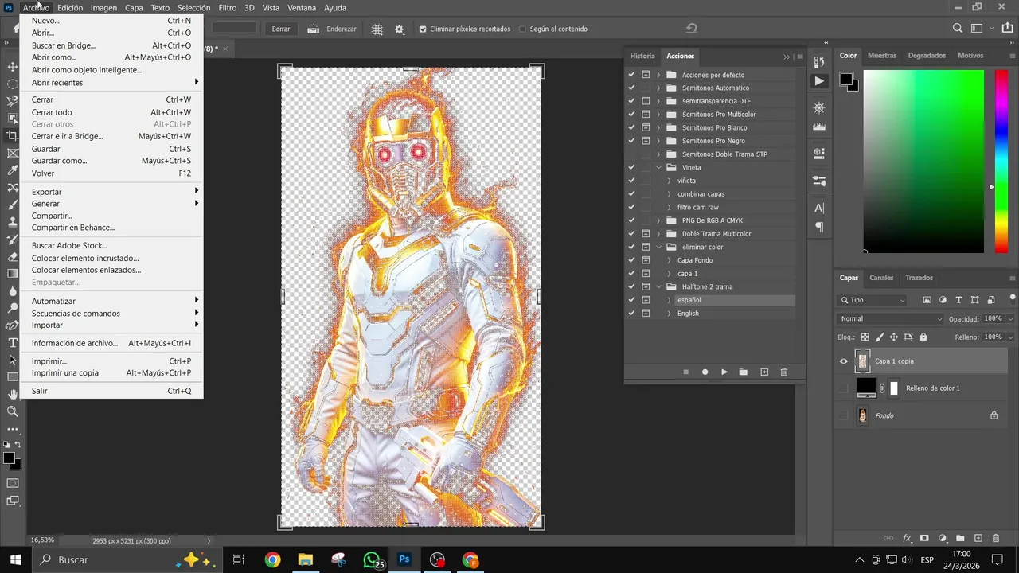This screenshot has width=1019, height=573.
Task: Open the Filtro menu
Action: 227,7
